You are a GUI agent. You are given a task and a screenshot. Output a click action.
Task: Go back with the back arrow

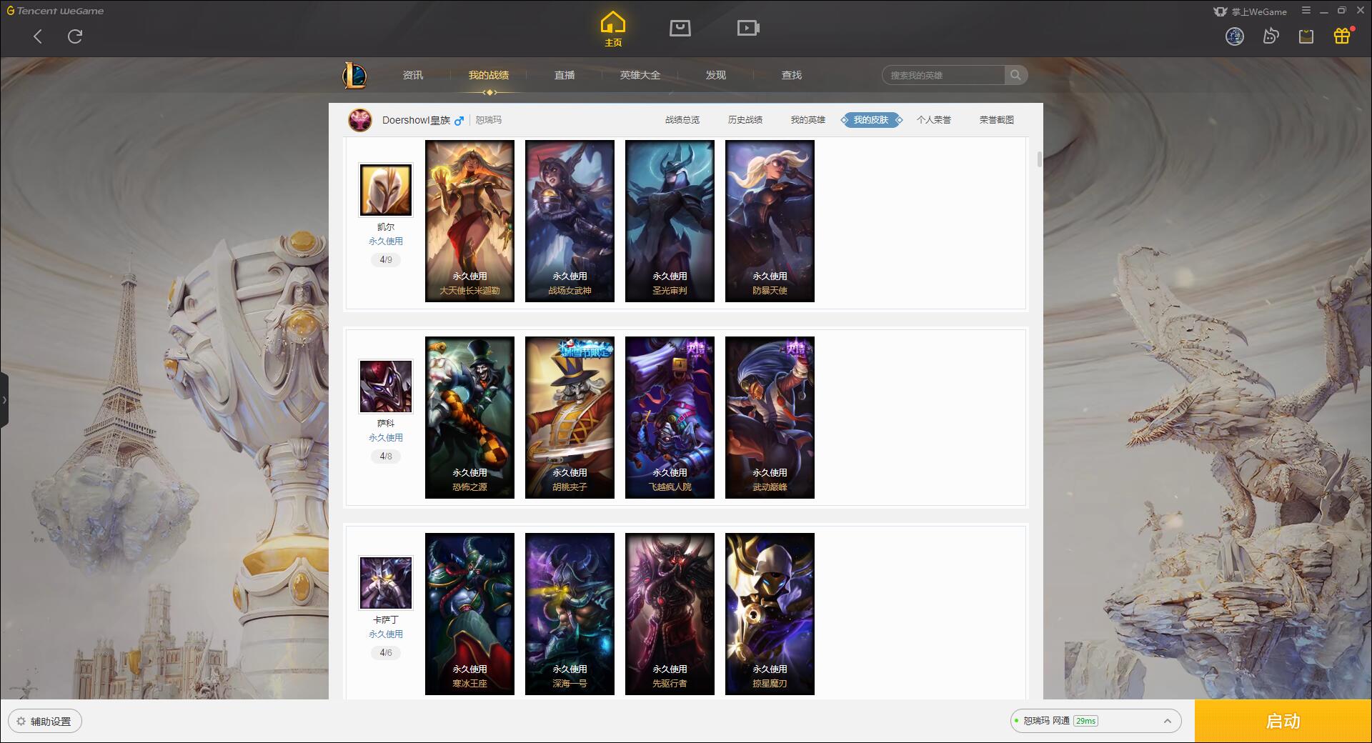(38, 36)
